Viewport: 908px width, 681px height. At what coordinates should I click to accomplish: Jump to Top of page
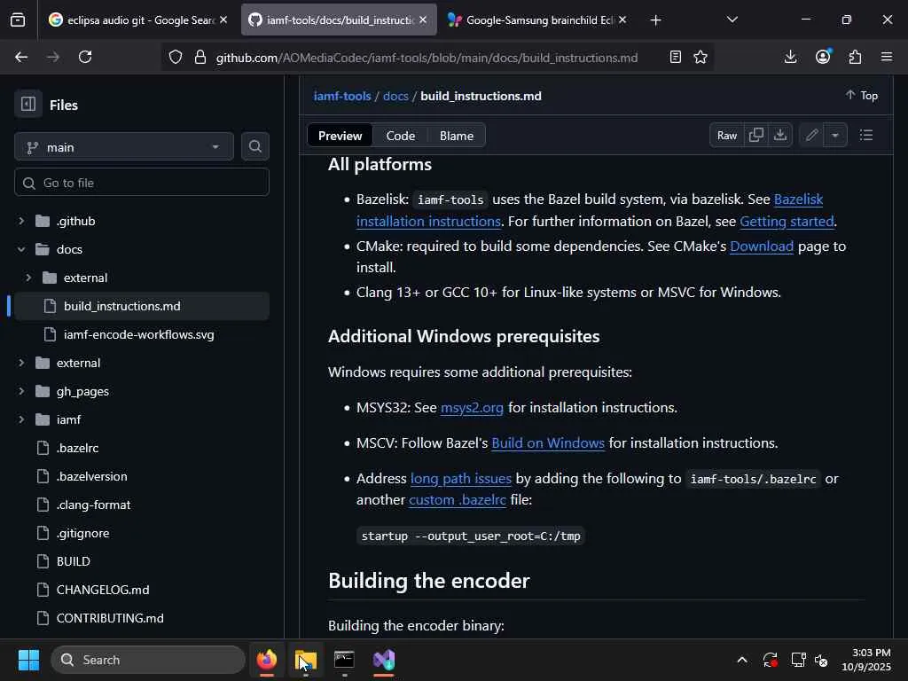click(862, 96)
